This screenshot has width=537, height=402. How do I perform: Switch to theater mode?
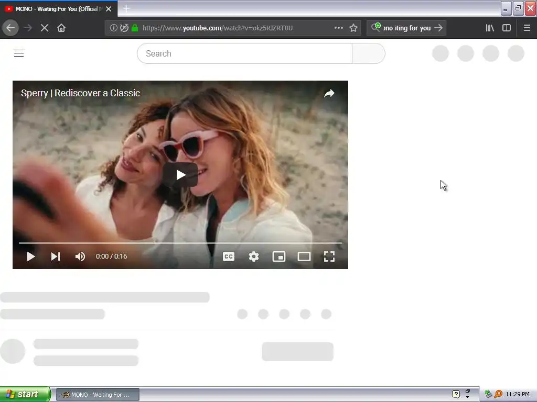(x=304, y=256)
